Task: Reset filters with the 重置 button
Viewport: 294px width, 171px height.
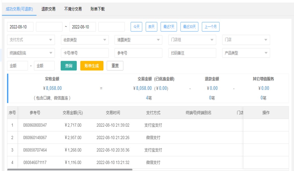Action: click(x=115, y=66)
